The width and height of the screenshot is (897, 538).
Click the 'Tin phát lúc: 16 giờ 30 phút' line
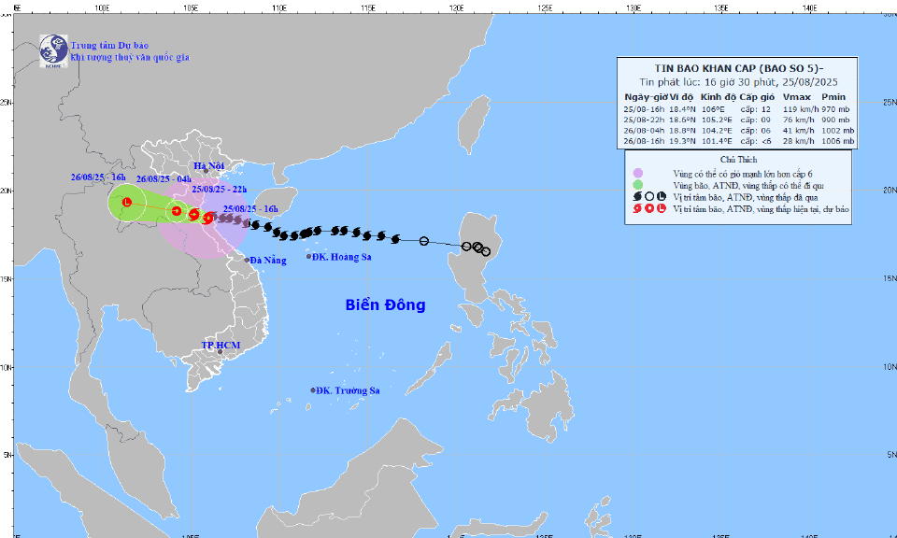coord(738,82)
